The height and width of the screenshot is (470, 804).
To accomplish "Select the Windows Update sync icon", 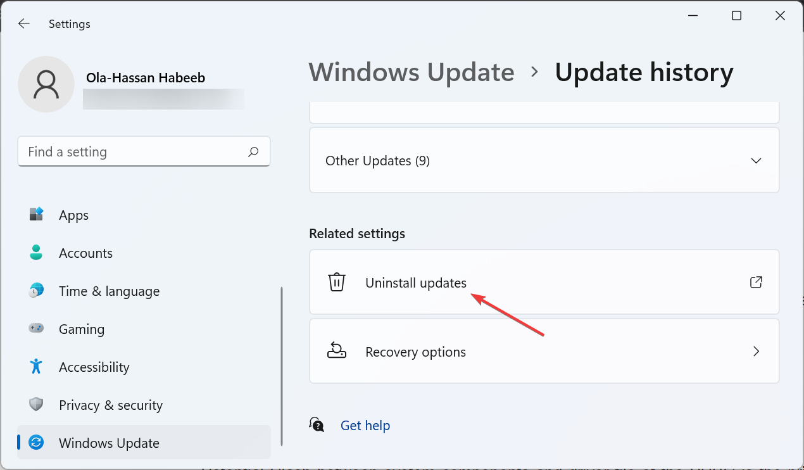I will (36, 443).
